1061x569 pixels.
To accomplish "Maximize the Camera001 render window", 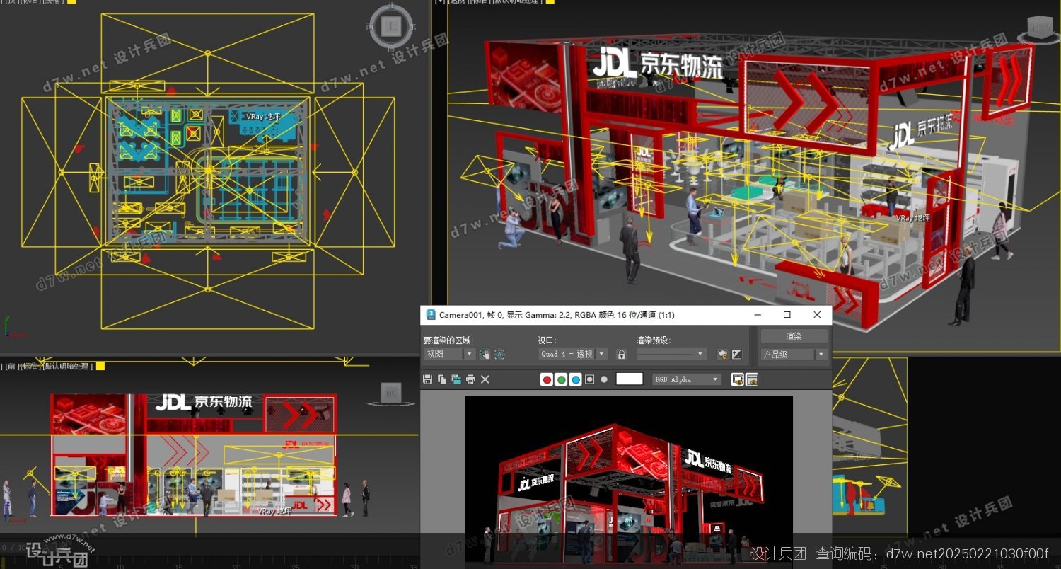I will (x=787, y=314).
